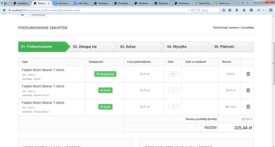This screenshot has height=147, width=275.
Task: Click the vertical page scrollbar thumb
Action: click(273, 63)
